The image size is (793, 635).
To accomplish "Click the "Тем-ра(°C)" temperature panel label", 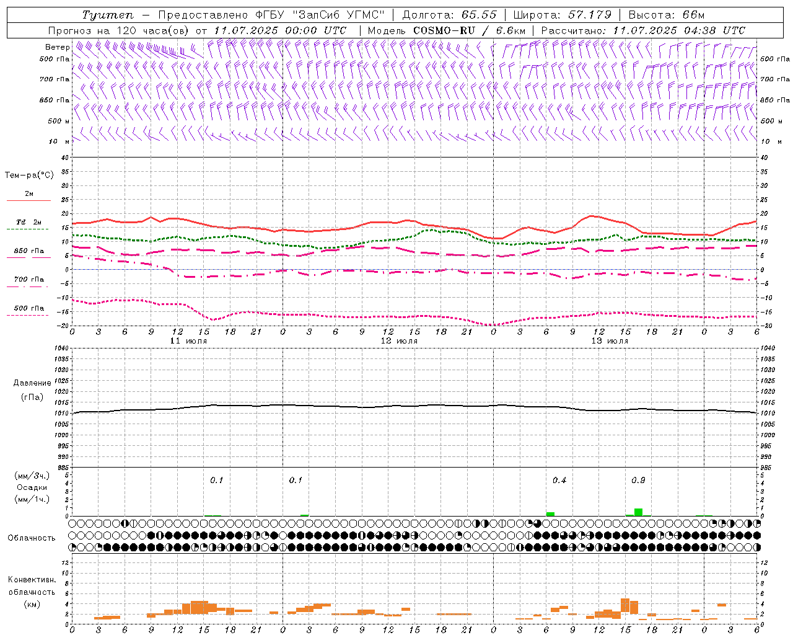I will click(29, 175).
